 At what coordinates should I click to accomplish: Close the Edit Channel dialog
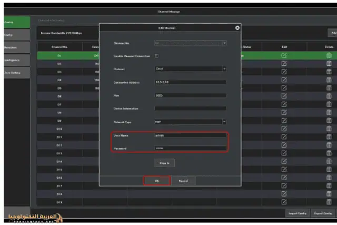pyautogui.click(x=237, y=28)
